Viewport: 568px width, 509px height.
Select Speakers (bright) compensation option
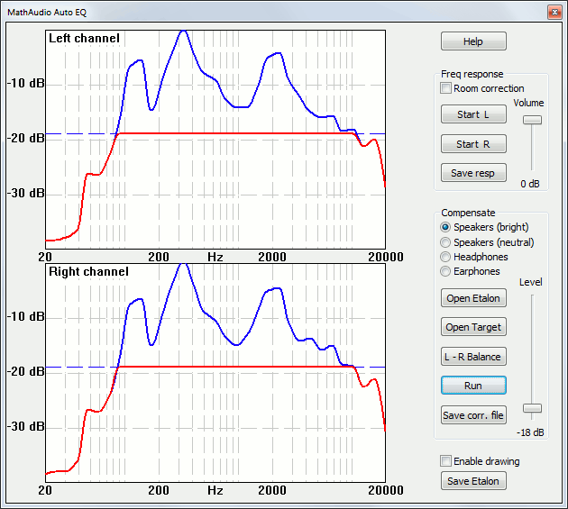tap(445, 227)
